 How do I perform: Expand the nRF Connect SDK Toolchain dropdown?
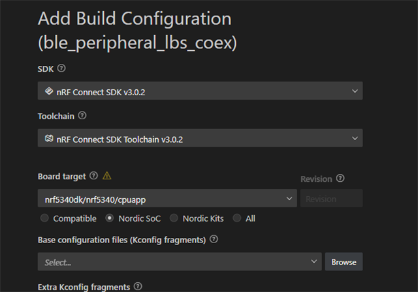199,138
